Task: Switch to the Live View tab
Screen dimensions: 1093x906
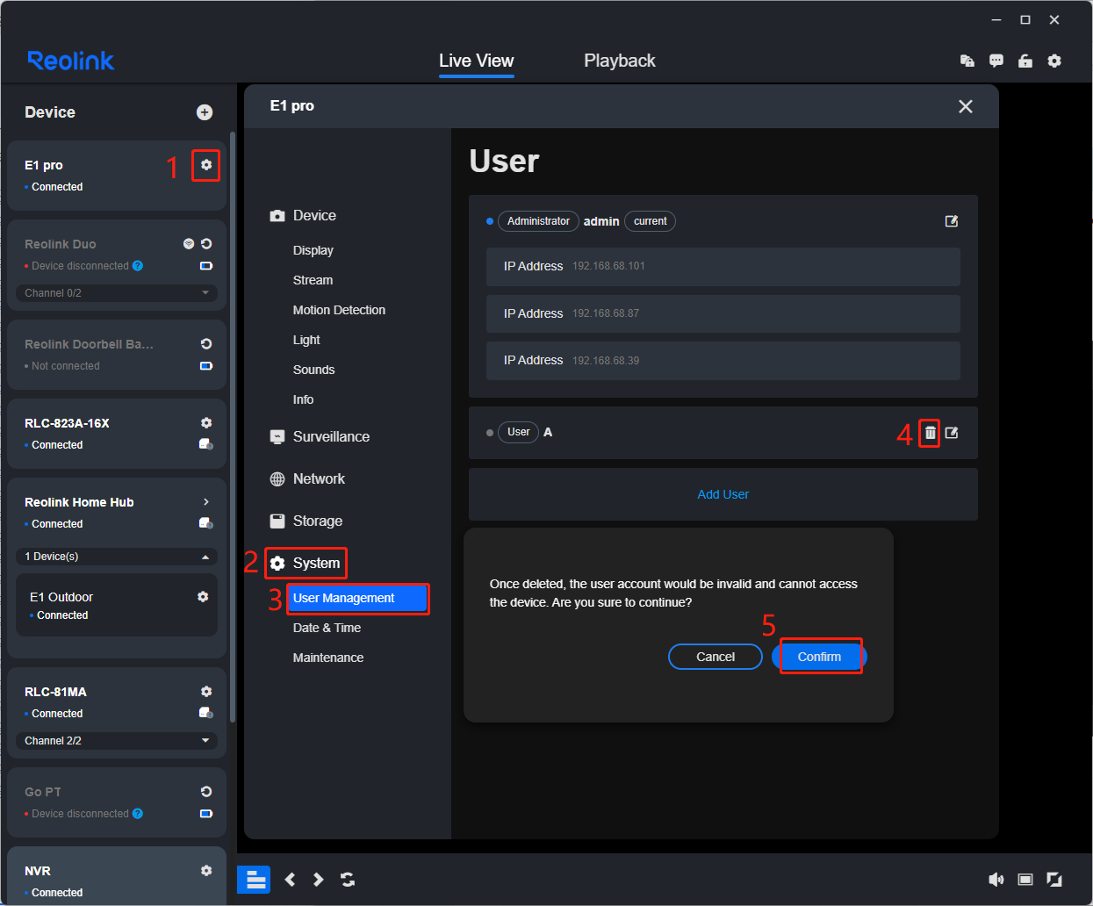Action: (x=477, y=61)
